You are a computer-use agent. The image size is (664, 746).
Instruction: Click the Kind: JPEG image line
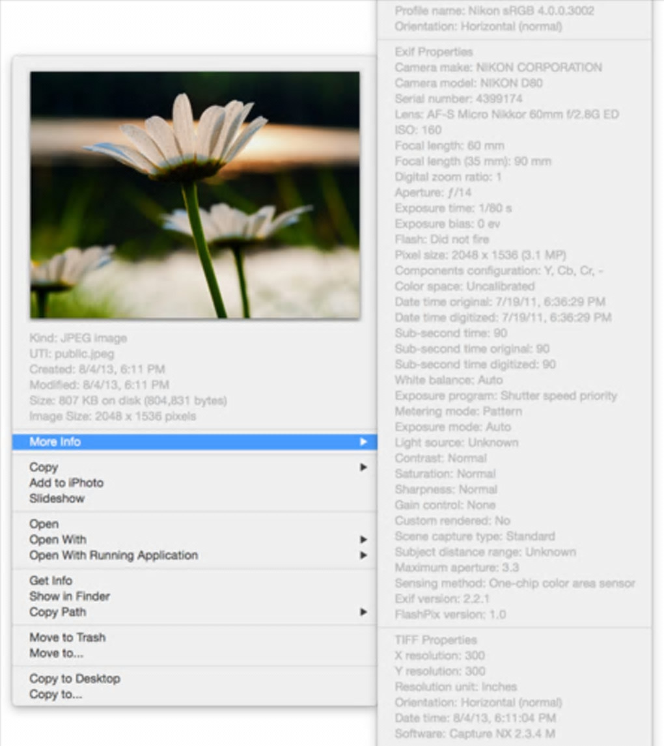point(78,338)
